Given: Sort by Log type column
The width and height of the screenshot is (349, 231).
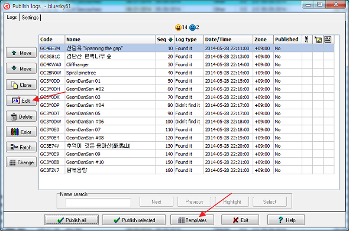Looking at the screenshot, I should [189, 40].
